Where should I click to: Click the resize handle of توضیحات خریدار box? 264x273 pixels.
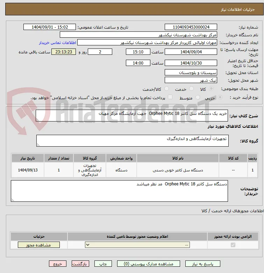pyautogui.click(x=13, y=200)
